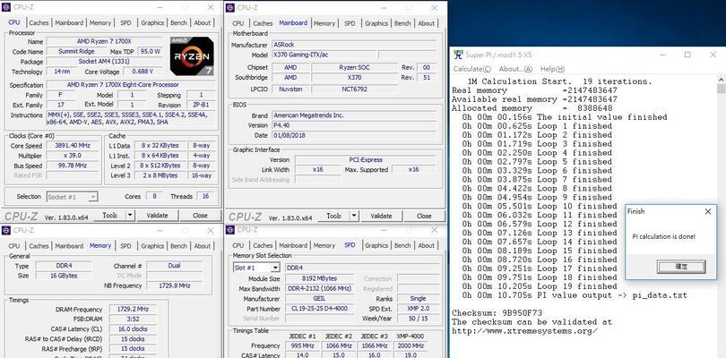Open the About tab in Mainboard CPU-Z window
Image resolution: width=726 pixels, height=358 pixels.
pos(426,23)
